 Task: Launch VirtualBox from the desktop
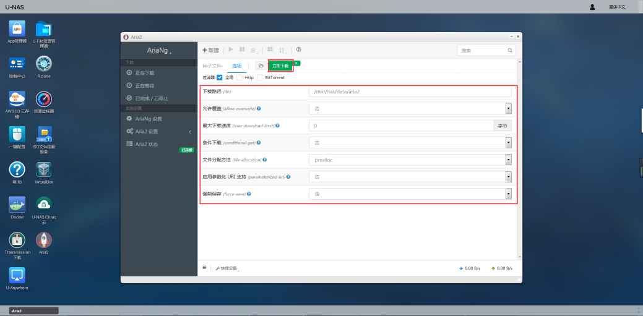44,169
